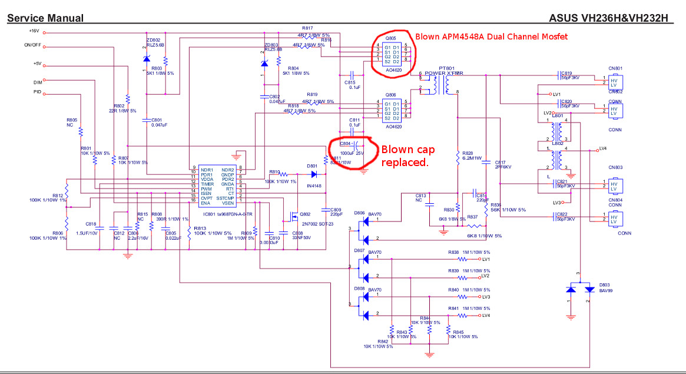686x374 pixels.
Task: Click the Q805 MOSFET chip circled in red
Action: [x=393, y=54]
